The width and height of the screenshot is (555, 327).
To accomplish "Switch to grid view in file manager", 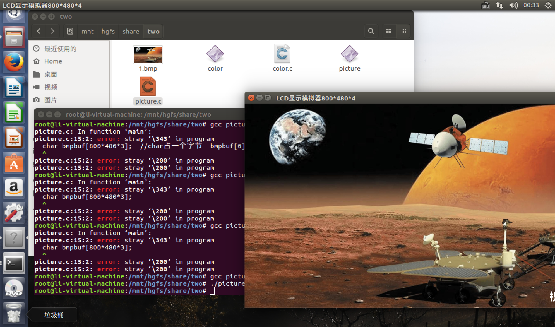I will [x=403, y=31].
